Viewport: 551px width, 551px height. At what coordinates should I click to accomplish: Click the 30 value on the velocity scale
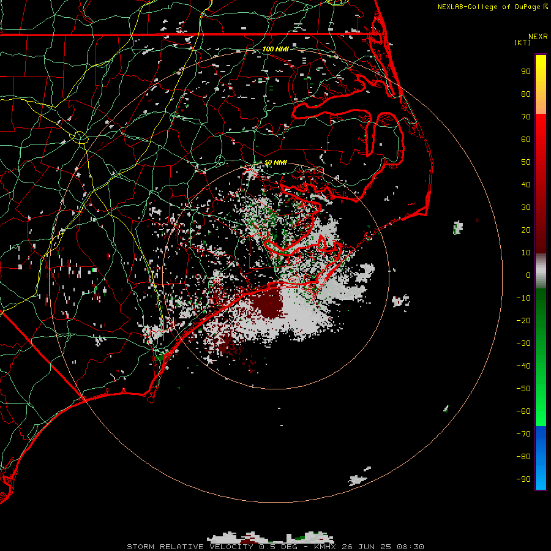tap(526, 208)
